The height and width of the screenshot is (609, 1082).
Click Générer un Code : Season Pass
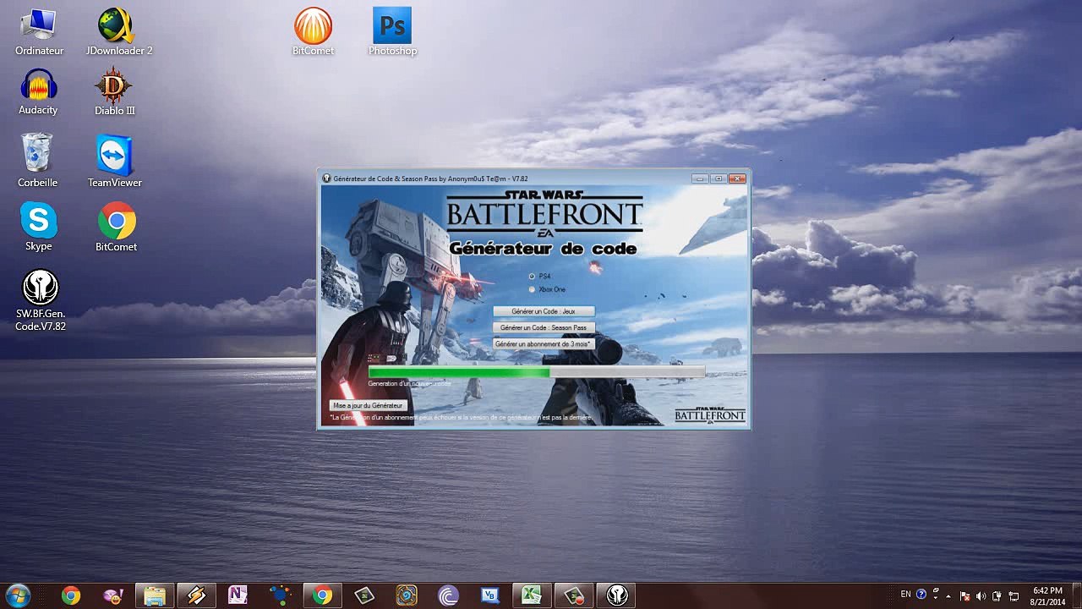(x=544, y=327)
